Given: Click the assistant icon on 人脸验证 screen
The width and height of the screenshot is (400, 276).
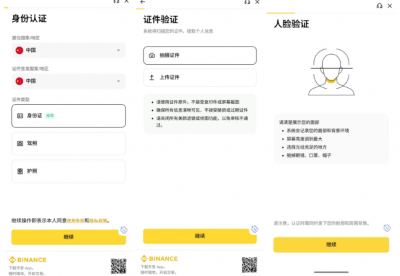Looking at the screenshot, I should click(387, 228).
